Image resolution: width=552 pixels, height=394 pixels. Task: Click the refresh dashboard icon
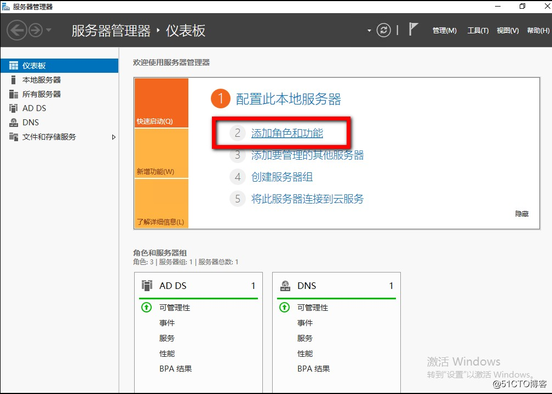[x=384, y=30]
